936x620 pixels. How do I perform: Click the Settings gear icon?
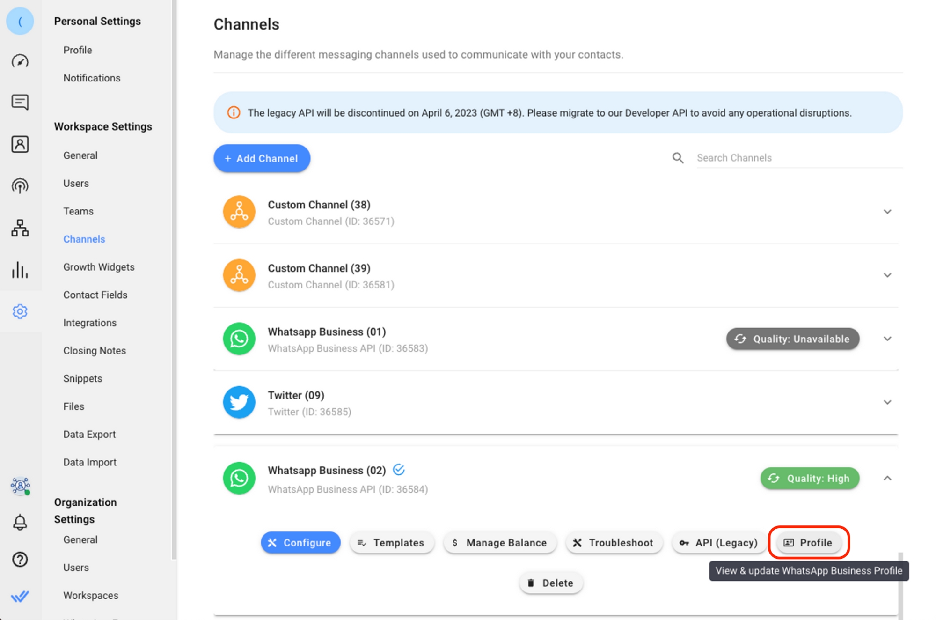[20, 311]
